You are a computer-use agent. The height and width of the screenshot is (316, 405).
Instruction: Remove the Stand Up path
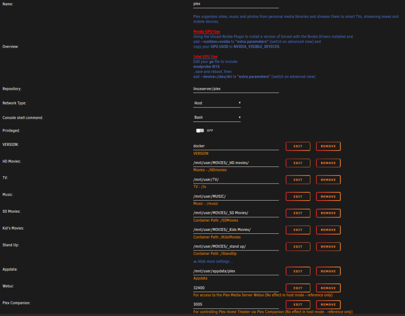[328, 247]
